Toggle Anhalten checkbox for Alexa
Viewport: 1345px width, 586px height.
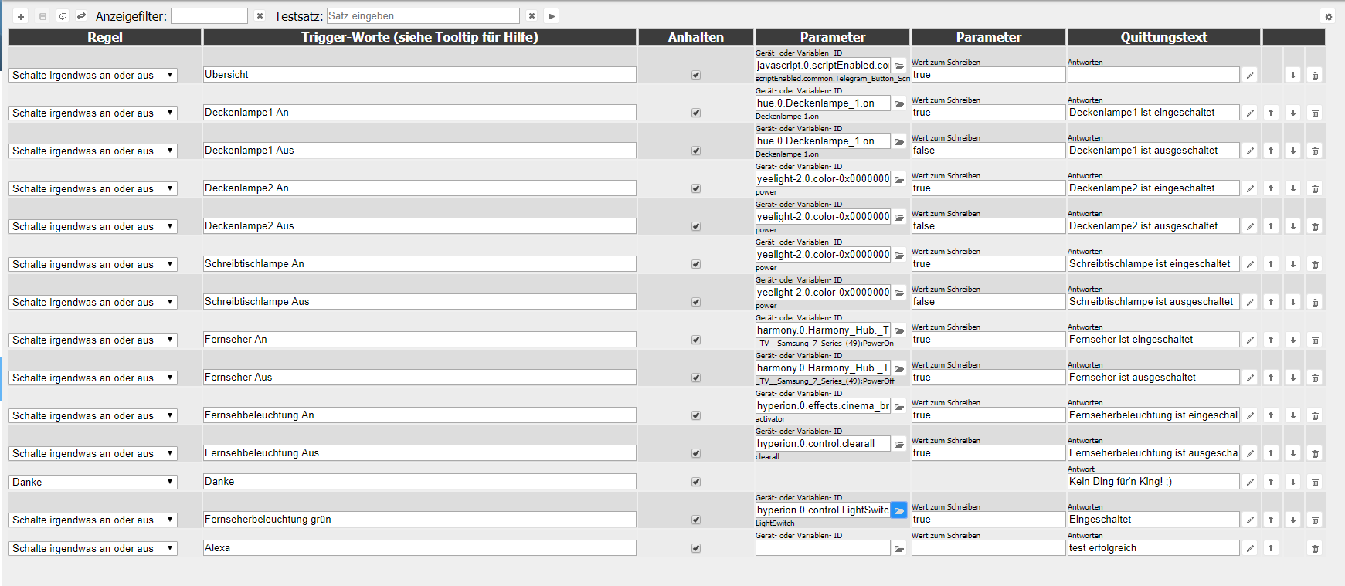[696, 548]
